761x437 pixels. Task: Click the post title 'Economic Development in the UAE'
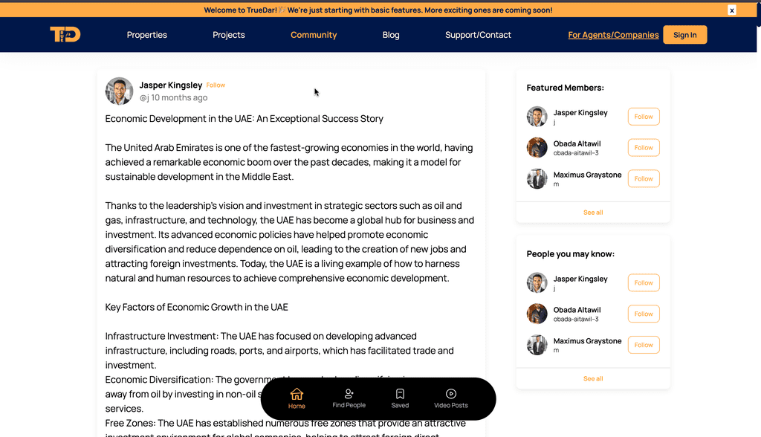pyautogui.click(x=244, y=118)
